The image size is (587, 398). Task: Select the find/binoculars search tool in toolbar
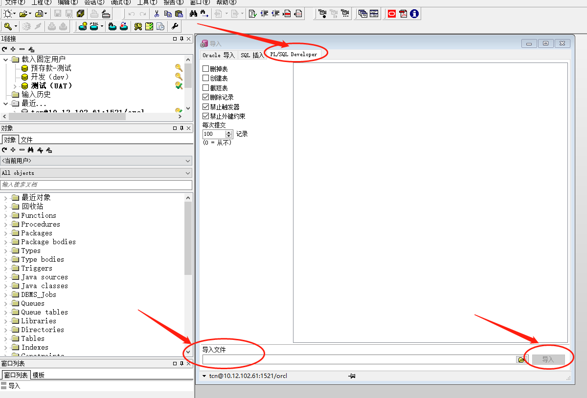(x=193, y=13)
